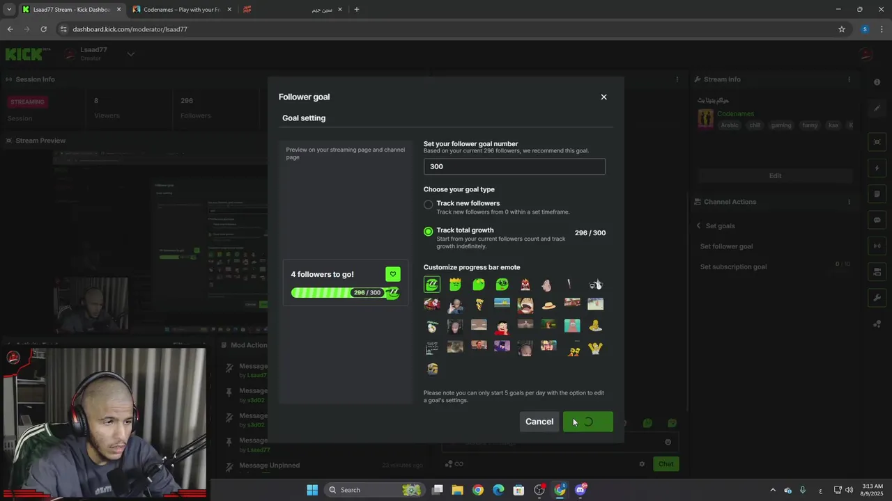Choose the Homer arms-raised emote
The height and width of the screenshot is (501, 892).
click(x=595, y=348)
